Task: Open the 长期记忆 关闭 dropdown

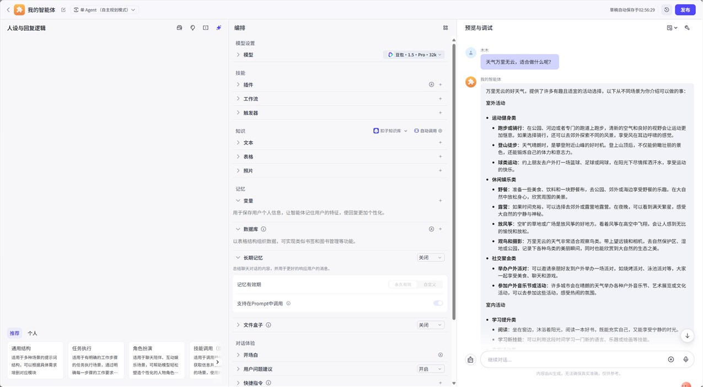Action: [431, 257]
